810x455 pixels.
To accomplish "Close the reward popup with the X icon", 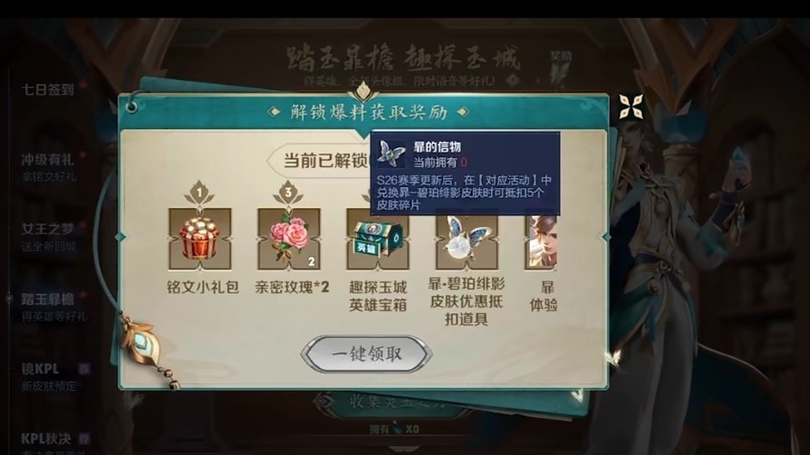I will [x=631, y=106].
